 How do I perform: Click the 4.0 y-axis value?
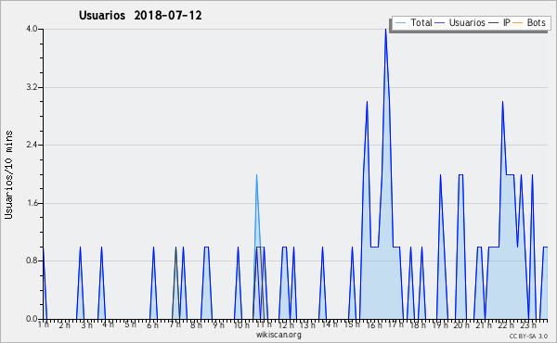(x=32, y=29)
